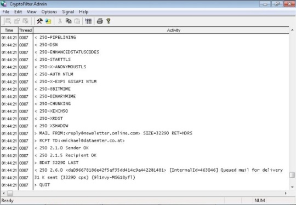Click the 'Ready' status bar text
The height and width of the screenshot is (205, 296).
(7, 201)
